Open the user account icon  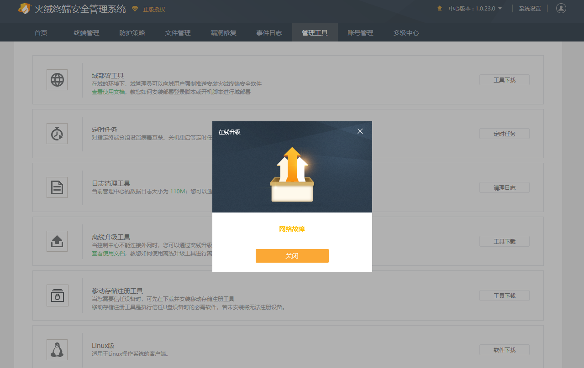coord(561,8)
